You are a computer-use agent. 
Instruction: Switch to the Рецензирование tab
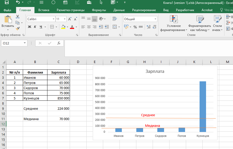(144, 10)
